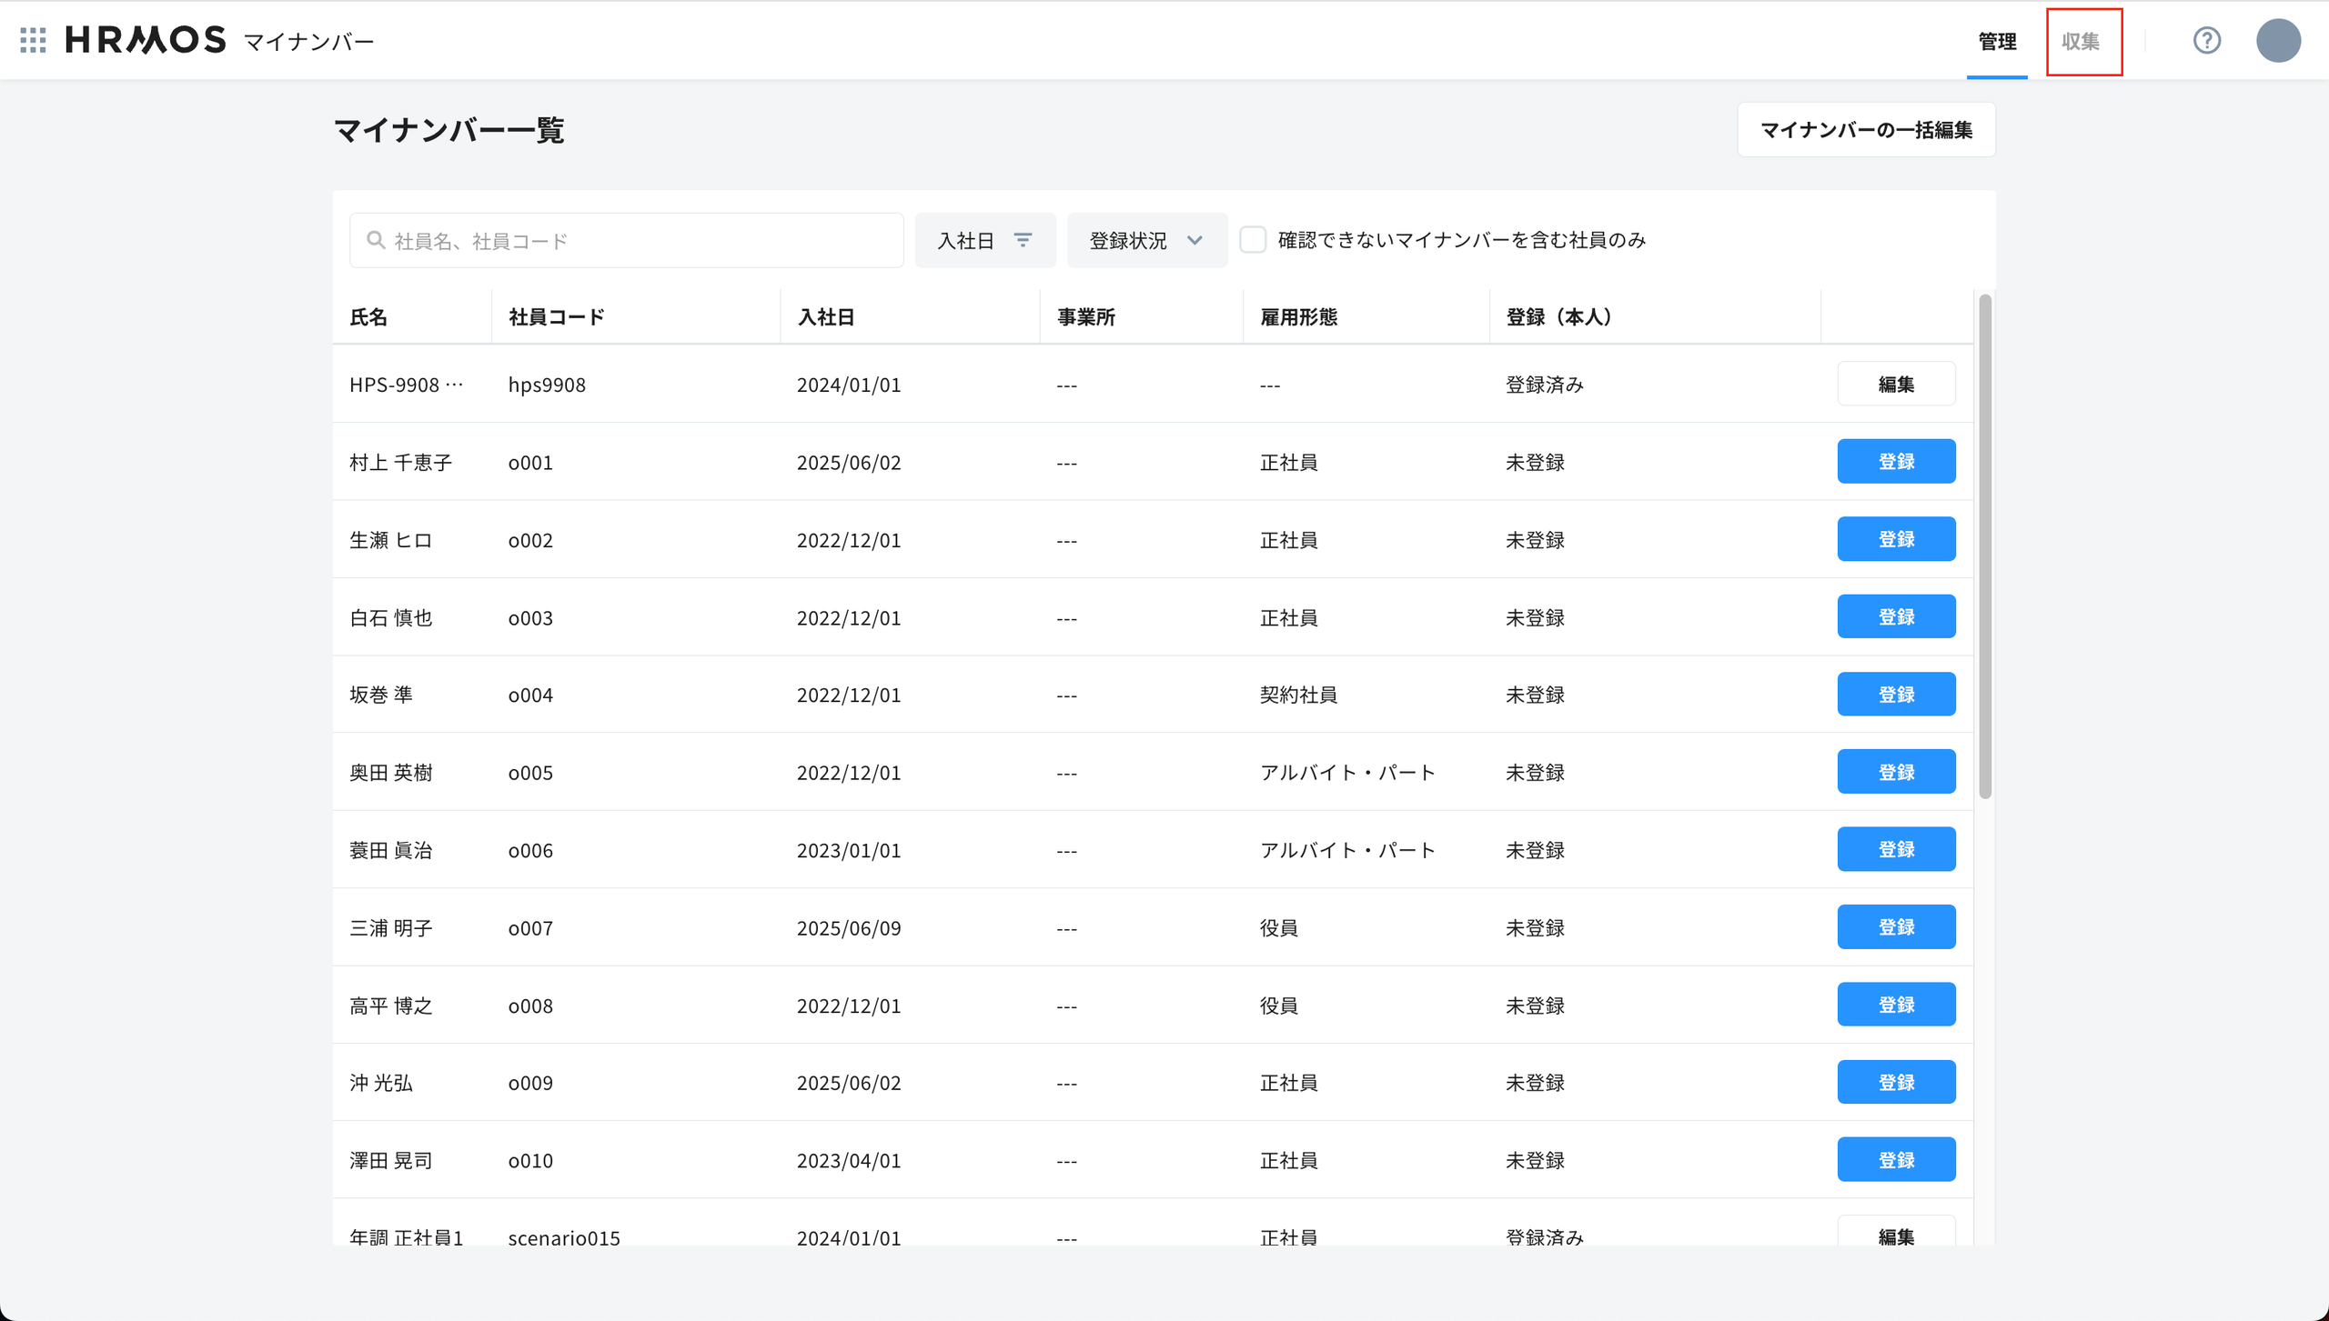Click 登録 for 三浦 明子
This screenshot has height=1321, width=2329.
[x=1896, y=927]
